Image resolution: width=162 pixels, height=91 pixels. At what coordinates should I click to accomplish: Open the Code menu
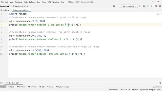pos(26,2)
